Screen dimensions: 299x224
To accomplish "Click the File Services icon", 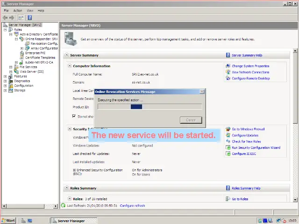I will [16, 67].
